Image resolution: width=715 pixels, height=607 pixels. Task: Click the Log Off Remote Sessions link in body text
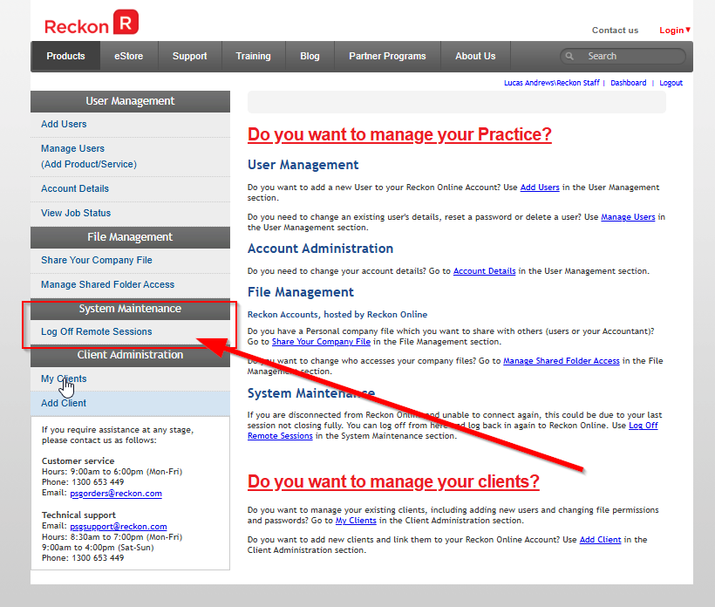pyautogui.click(x=643, y=426)
